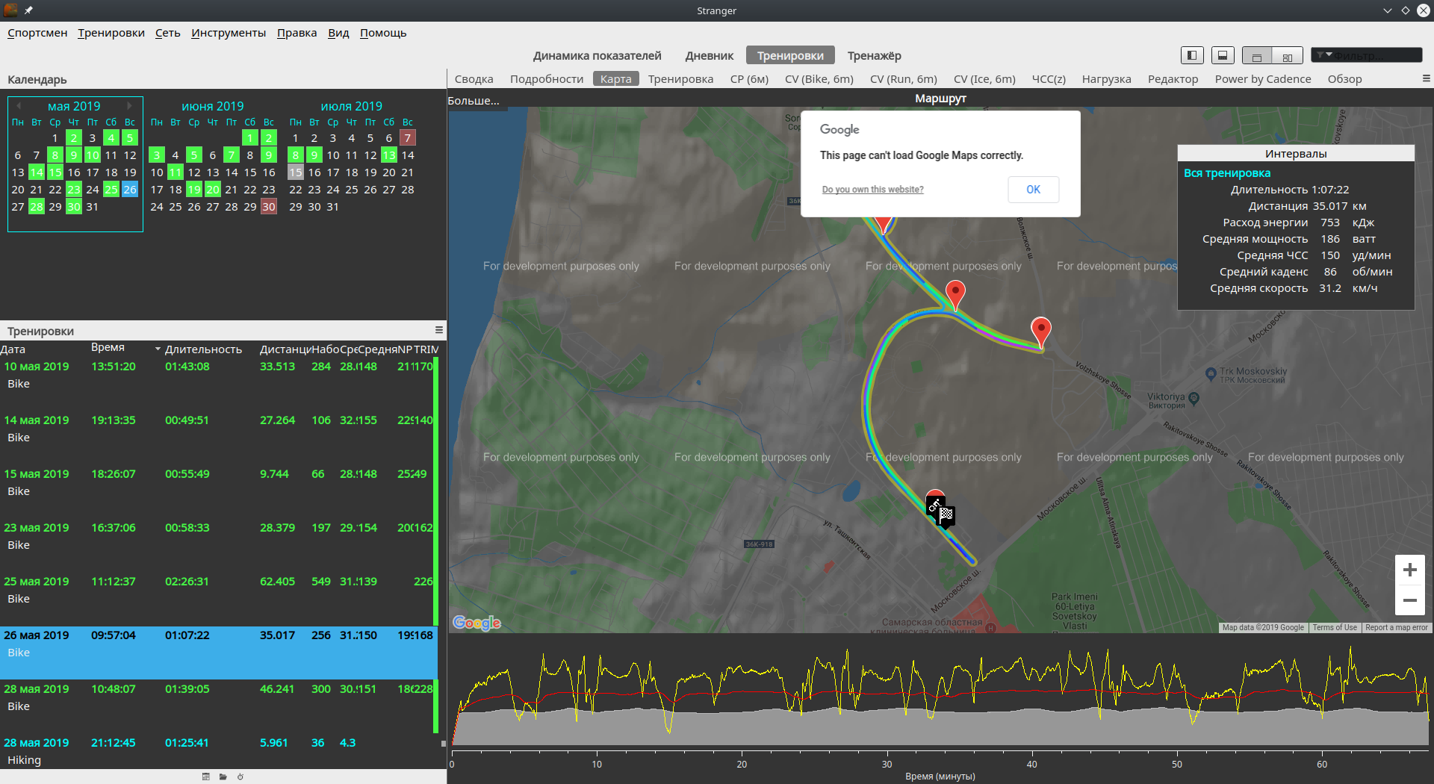This screenshot has width=1434, height=784.
Task: Select the Карта chart tab
Action: pyautogui.click(x=616, y=79)
